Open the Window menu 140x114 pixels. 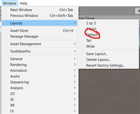coord(9,3)
